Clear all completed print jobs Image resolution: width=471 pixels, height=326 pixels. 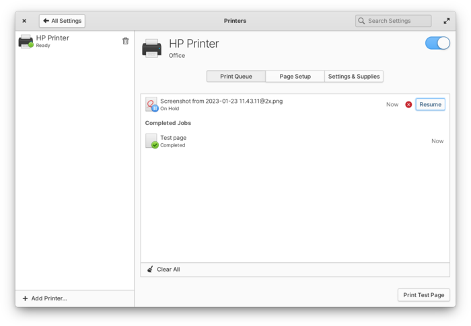(x=168, y=270)
